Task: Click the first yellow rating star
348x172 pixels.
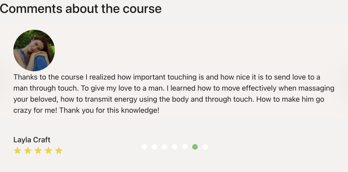Action: pos(17,150)
